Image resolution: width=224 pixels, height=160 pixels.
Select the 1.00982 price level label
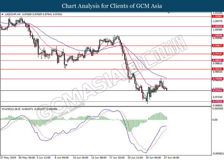point(218,16)
